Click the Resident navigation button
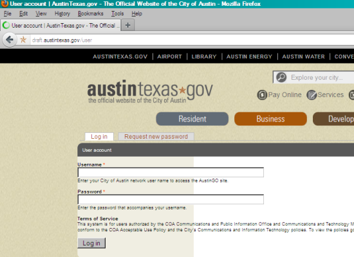354x257 pixels. tap(192, 119)
